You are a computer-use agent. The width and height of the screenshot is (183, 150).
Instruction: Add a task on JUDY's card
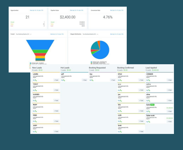[x=56, y=132]
